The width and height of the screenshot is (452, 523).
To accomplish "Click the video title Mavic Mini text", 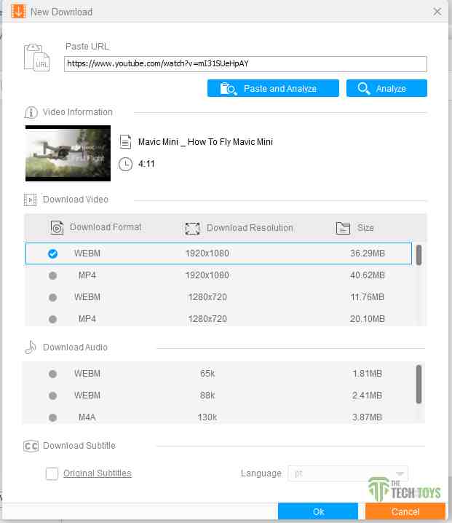I will click(205, 142).
